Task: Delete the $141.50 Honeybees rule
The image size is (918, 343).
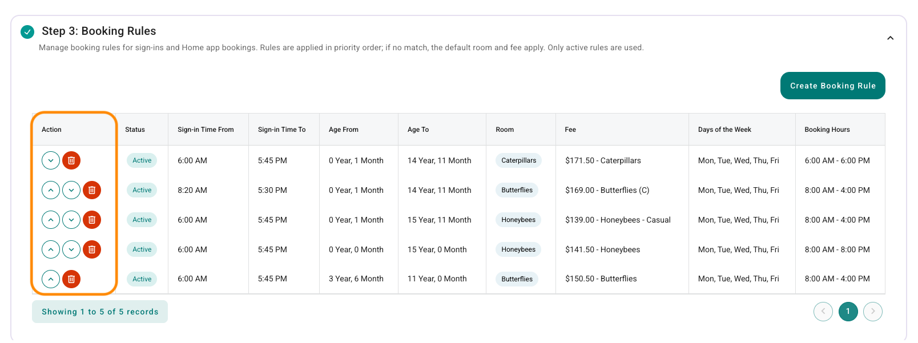Action: pyautogui.click(x=92, y=249)
